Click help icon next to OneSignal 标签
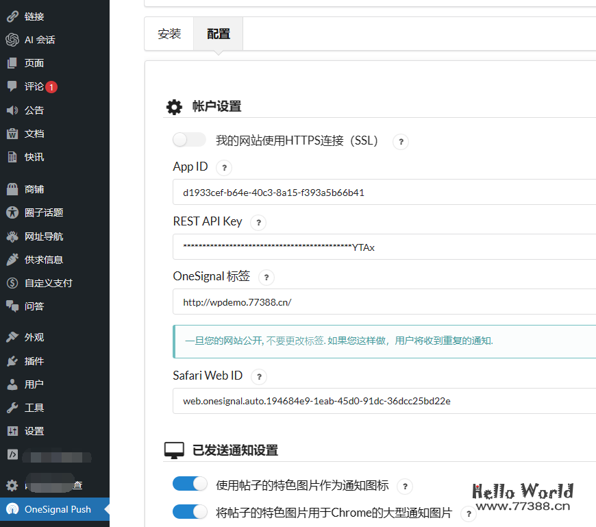The width and height of the screenshot is (596, 527). point(266,277)
